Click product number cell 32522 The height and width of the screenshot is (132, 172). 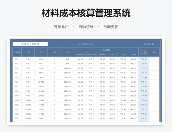pos(17,109)
